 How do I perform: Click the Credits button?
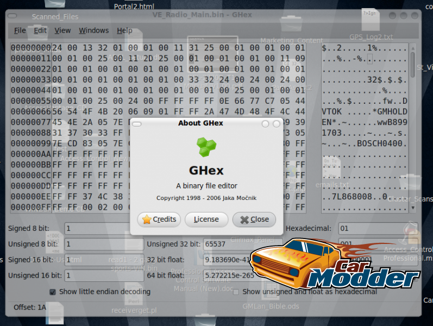(159, 220)
